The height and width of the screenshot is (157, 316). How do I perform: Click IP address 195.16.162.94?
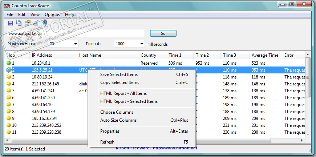[44, 118]
